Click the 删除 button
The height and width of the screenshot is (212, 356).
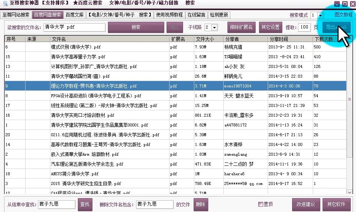(x=201, y=204)
